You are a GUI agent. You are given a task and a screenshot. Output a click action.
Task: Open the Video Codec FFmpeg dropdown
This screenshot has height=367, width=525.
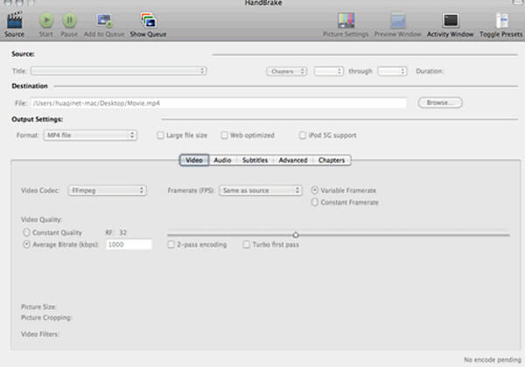(108, 190)
